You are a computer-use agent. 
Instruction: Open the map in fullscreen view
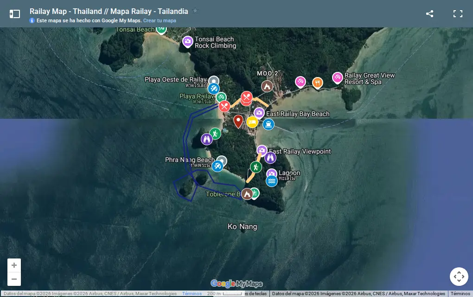click(458, 13)
